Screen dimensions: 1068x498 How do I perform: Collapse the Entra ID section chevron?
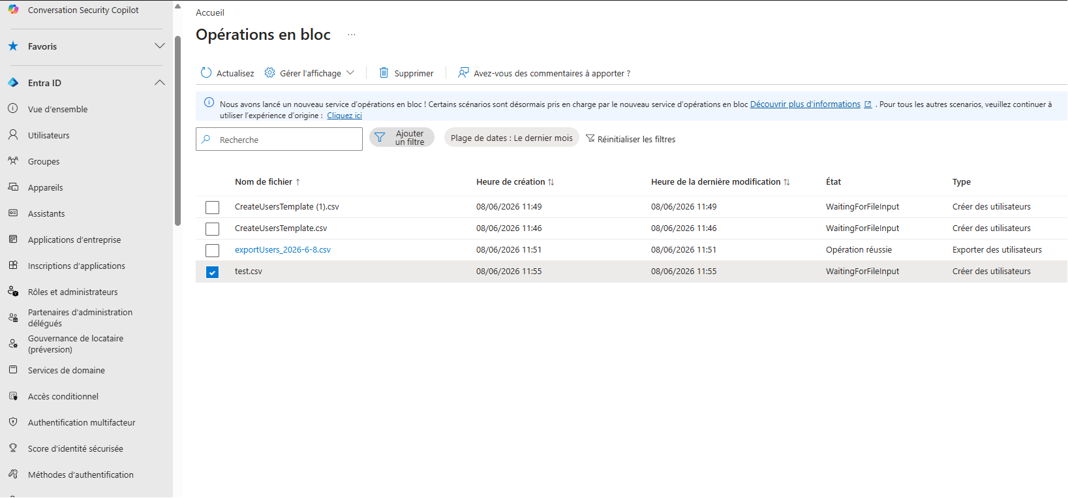[x=160, y=82]
